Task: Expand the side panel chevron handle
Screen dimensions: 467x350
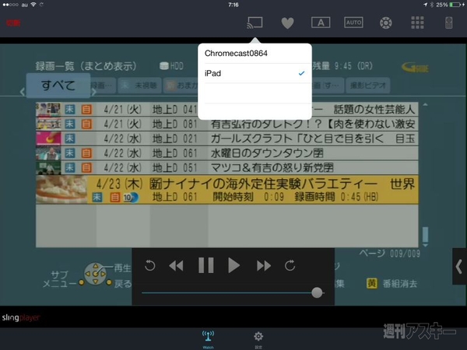Action: click(459, 266)
